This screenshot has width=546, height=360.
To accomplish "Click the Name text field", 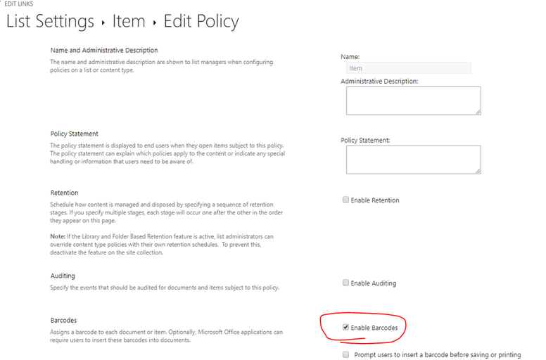I will [x=408, y=68].
